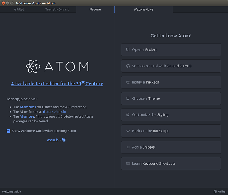
Task: Click the GitHub octocat icon in Version control card
Action: [x=128, y=66]
